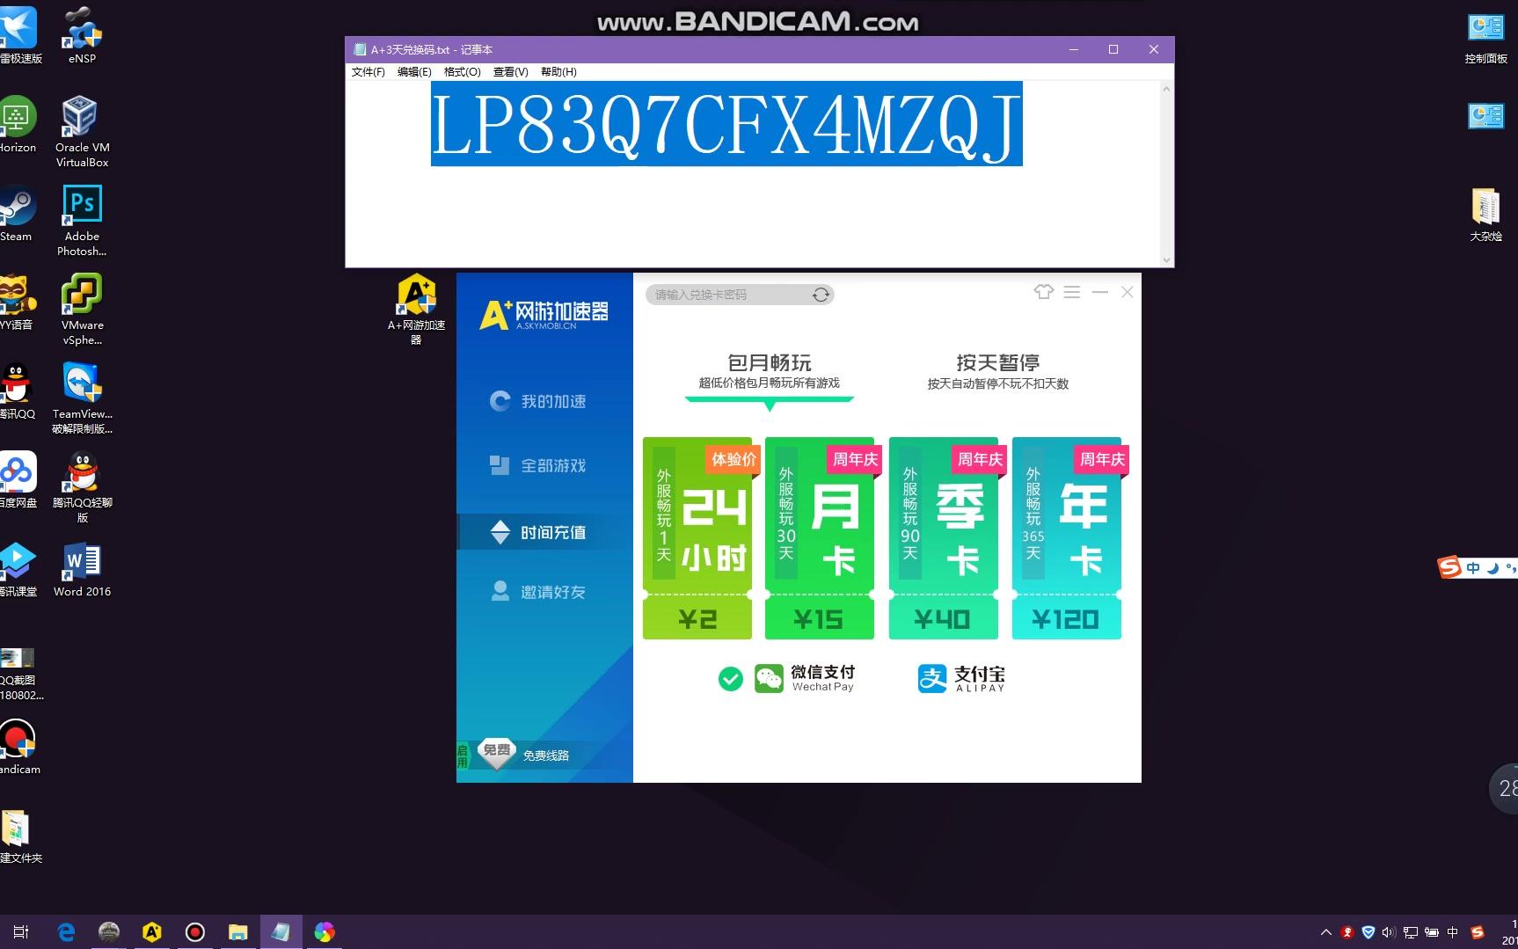
Task: Select A+网游加速器 desktop shortcut
Action: pyautogui.click(x=416, y=310)
